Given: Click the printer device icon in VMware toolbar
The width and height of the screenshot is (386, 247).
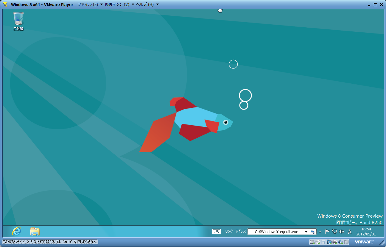Looking at the screenshot, I should click(334, 242).
